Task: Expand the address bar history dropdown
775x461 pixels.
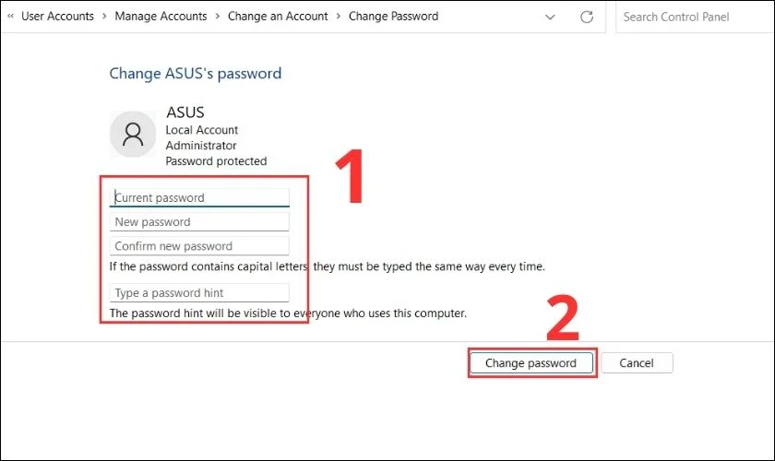Action: (551, 17)
